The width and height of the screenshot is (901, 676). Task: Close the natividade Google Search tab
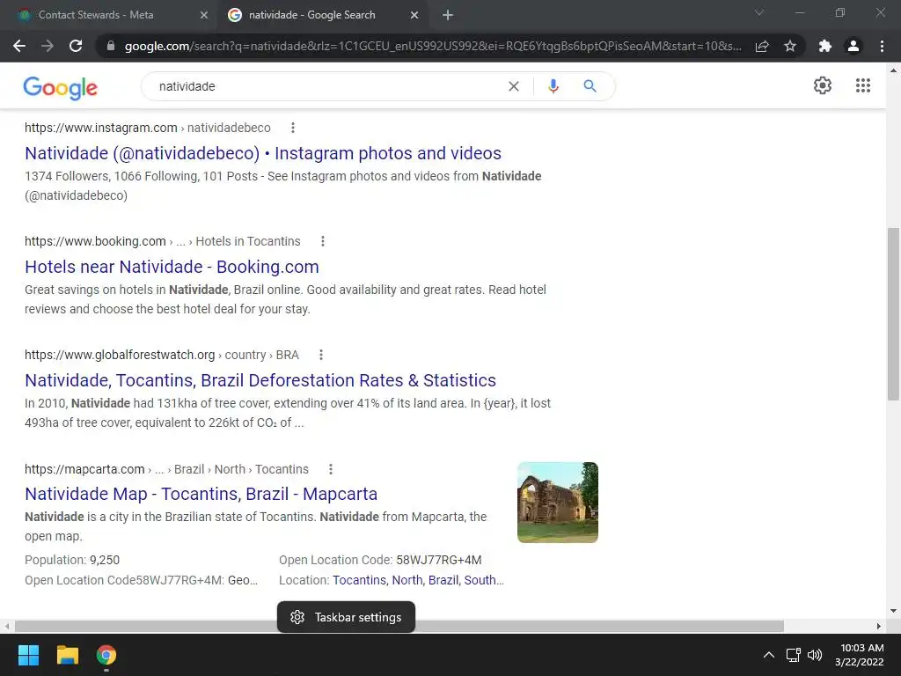(414, 16)
